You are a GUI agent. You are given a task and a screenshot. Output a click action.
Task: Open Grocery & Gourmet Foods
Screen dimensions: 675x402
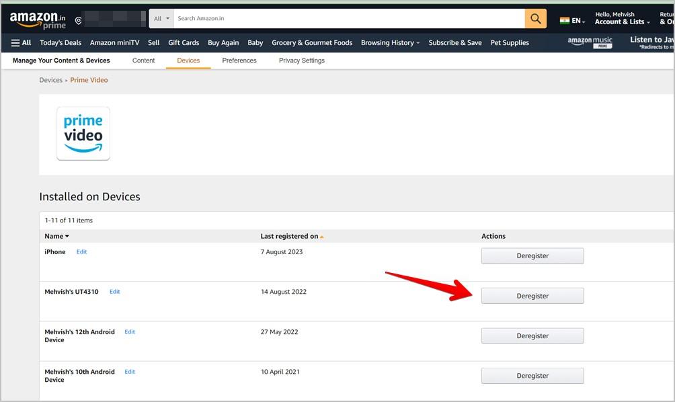point(312,42)
